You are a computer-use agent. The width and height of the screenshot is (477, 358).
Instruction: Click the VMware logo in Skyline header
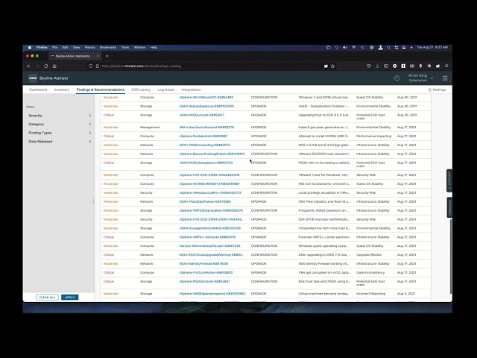pyautogui.click(x=33, y=78)
